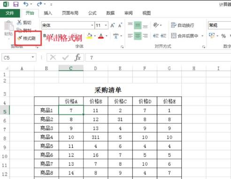231x179 pixels.
Task: Align text to bottom
Action: coord(145,26)
